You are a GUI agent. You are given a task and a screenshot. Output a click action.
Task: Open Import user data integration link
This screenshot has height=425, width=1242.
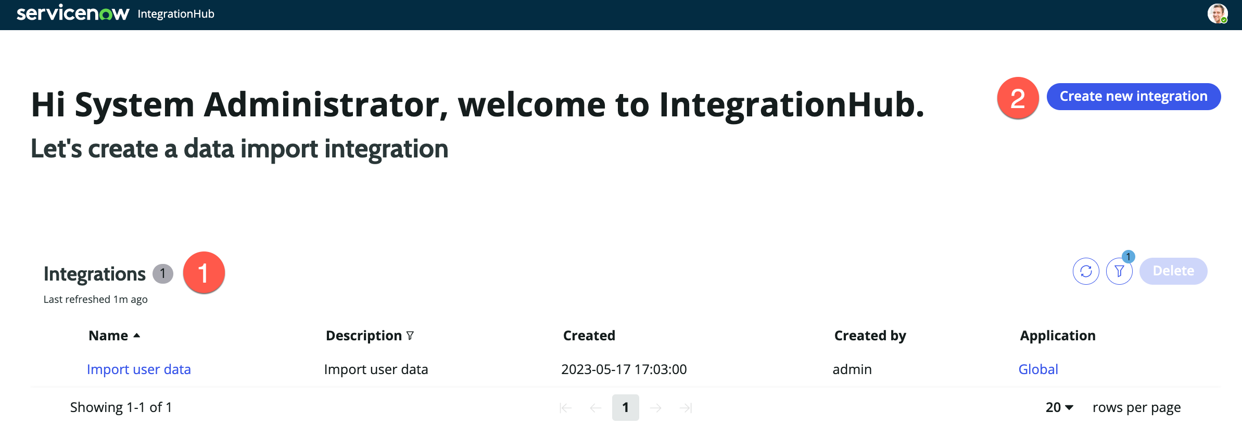pos(139,369)
